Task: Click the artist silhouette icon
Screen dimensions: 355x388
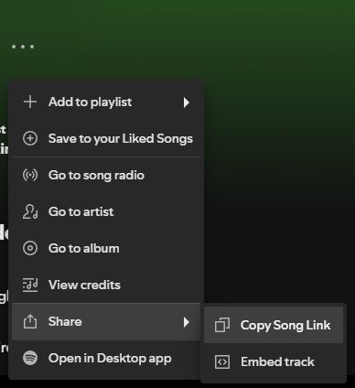Action: [30, 211]
